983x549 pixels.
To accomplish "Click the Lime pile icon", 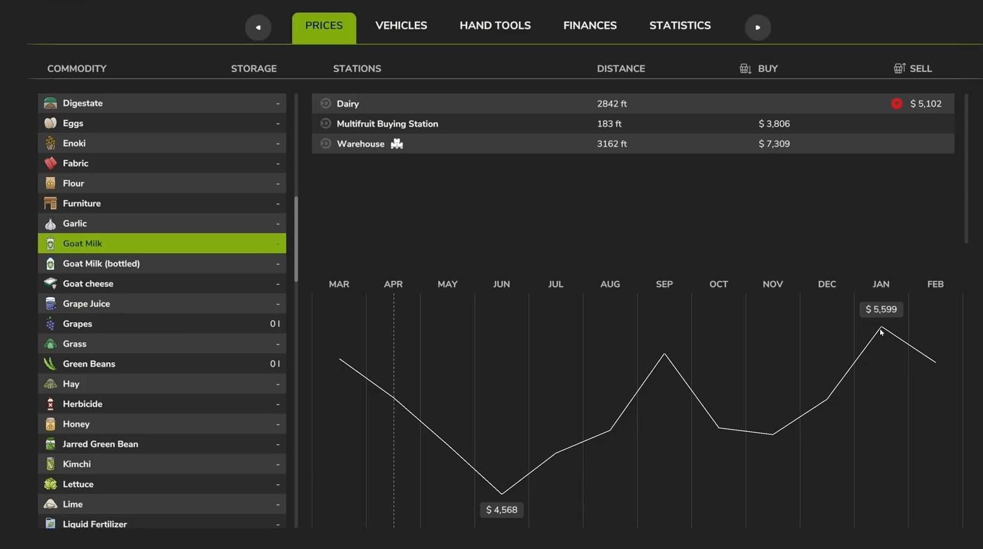I will click(50, 505).
